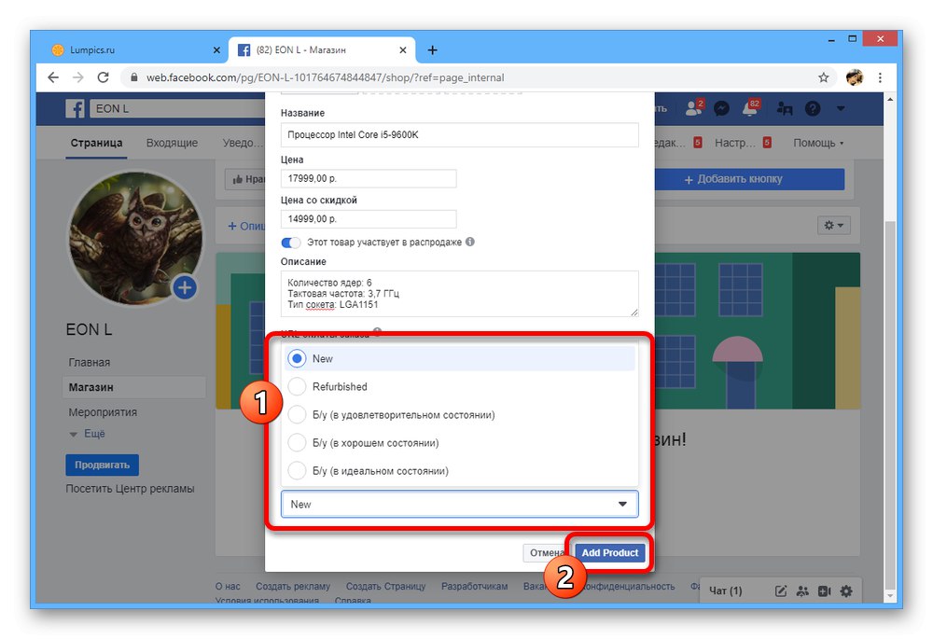Open the Страница tab

pyautogui.click(x=96, y=143)
